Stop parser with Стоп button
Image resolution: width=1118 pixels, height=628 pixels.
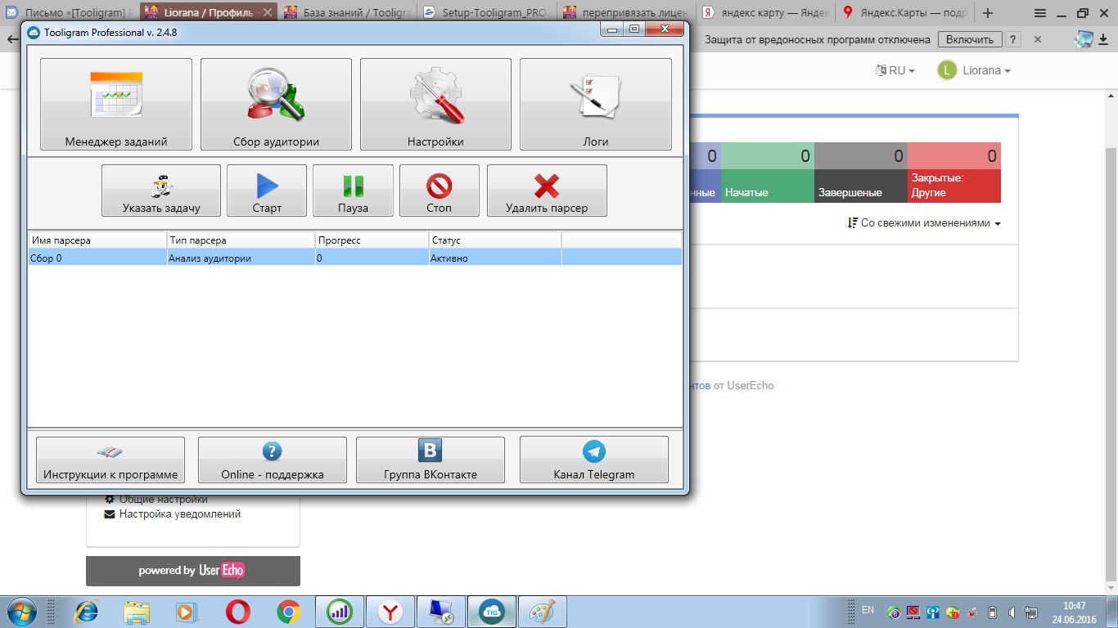click(x=440, y=191)
